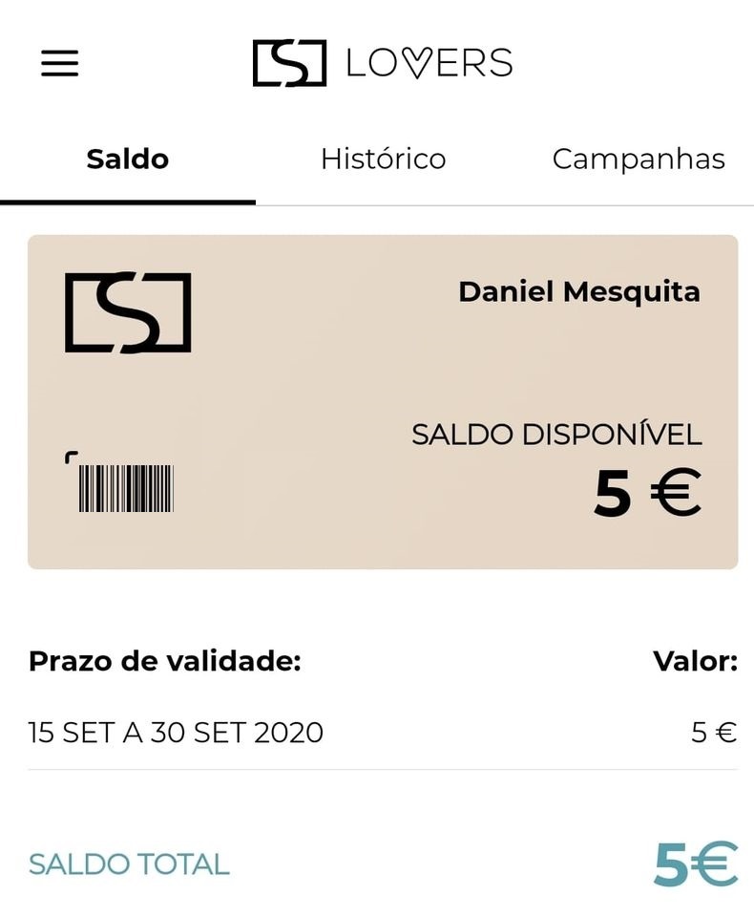This screenshot has height=917, width=754.
Task: Tap the large euro symbol on card
Action: point(677,493)
